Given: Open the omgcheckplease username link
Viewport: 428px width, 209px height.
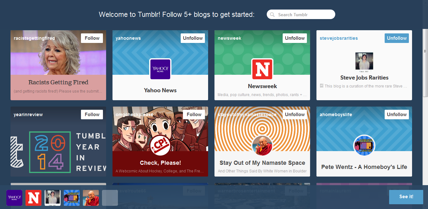Looking at the screenshot, I should (134, 115).
